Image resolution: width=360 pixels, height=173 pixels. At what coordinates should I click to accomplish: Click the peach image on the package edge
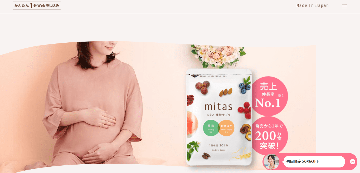coord(192,124)
